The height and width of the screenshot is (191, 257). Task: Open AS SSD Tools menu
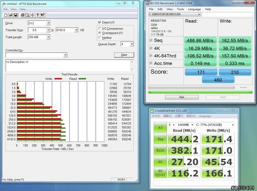180,9
